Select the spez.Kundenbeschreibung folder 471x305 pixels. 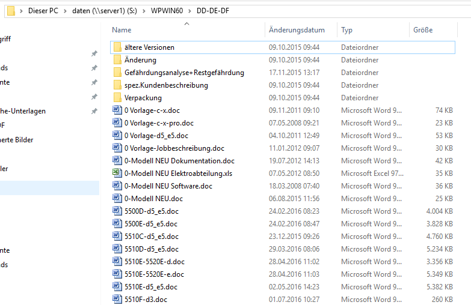(166, 85)
